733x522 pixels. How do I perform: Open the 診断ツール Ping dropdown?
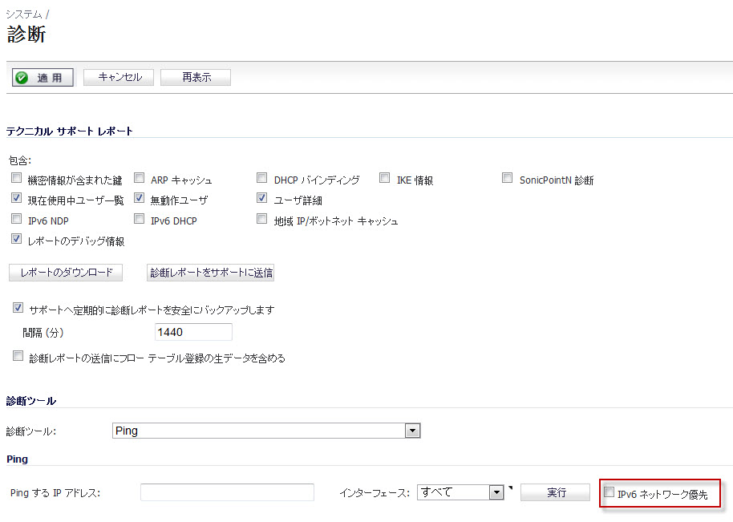[x=266, y=431]
